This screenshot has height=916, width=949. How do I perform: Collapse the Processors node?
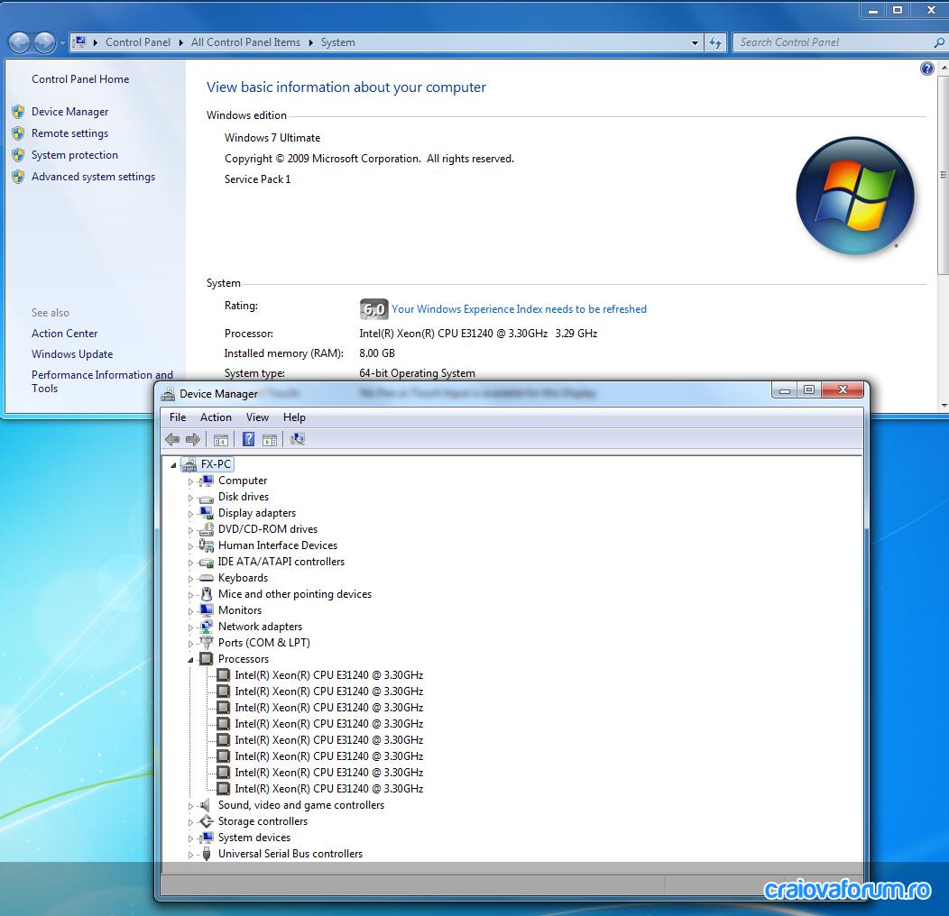[x=190, y=660]
